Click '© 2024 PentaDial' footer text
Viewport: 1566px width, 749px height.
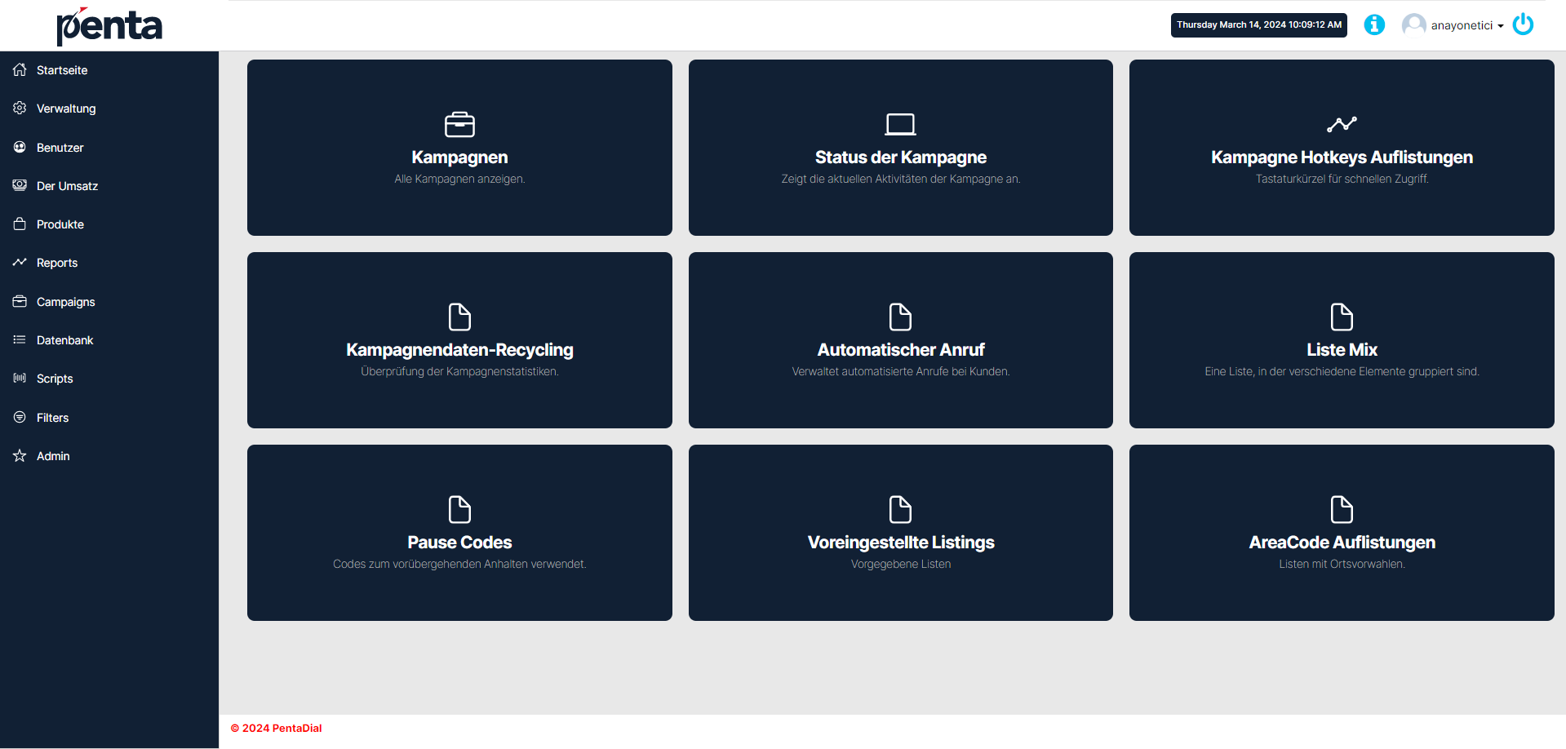[x=276, y=729]
